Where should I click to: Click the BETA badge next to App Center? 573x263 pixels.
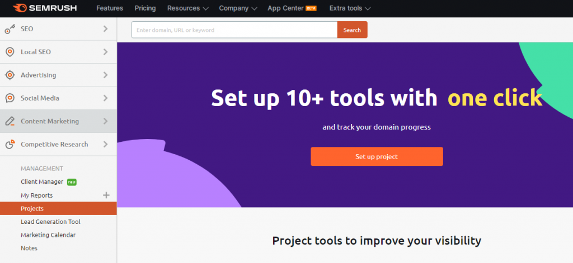[311, 8]
